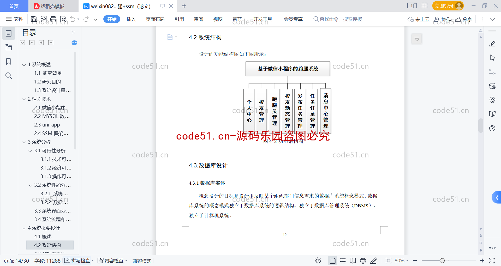The width and height of the screenshot is (501, 266).
Task: Switch to outline view icon in status bar
Action: click(343, 261)
